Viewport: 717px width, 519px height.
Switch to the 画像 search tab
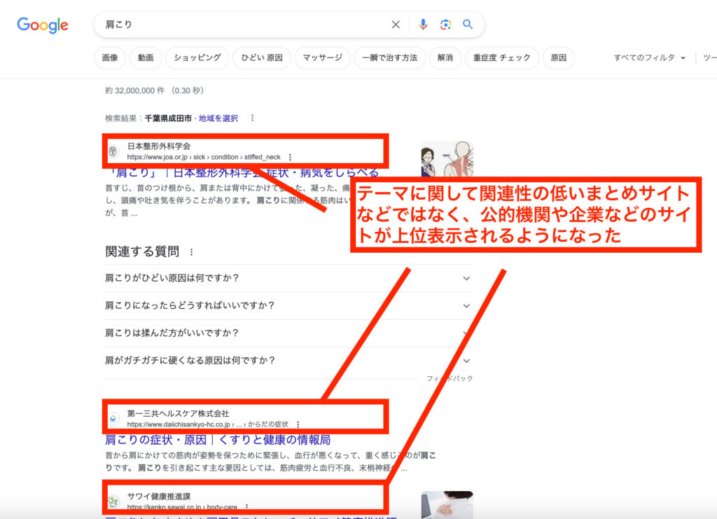click(x=109, y=58)
